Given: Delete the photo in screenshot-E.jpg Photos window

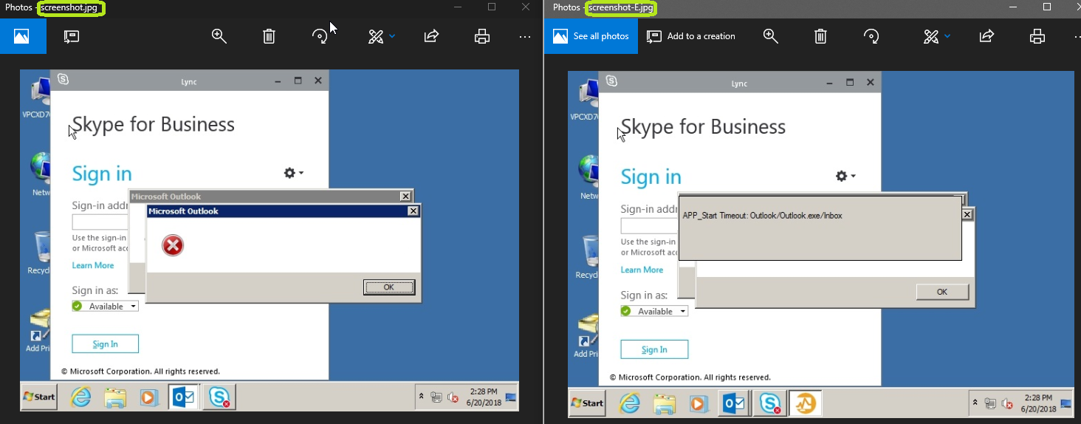Looking at the screenshot, I should [x=820, y=36].
